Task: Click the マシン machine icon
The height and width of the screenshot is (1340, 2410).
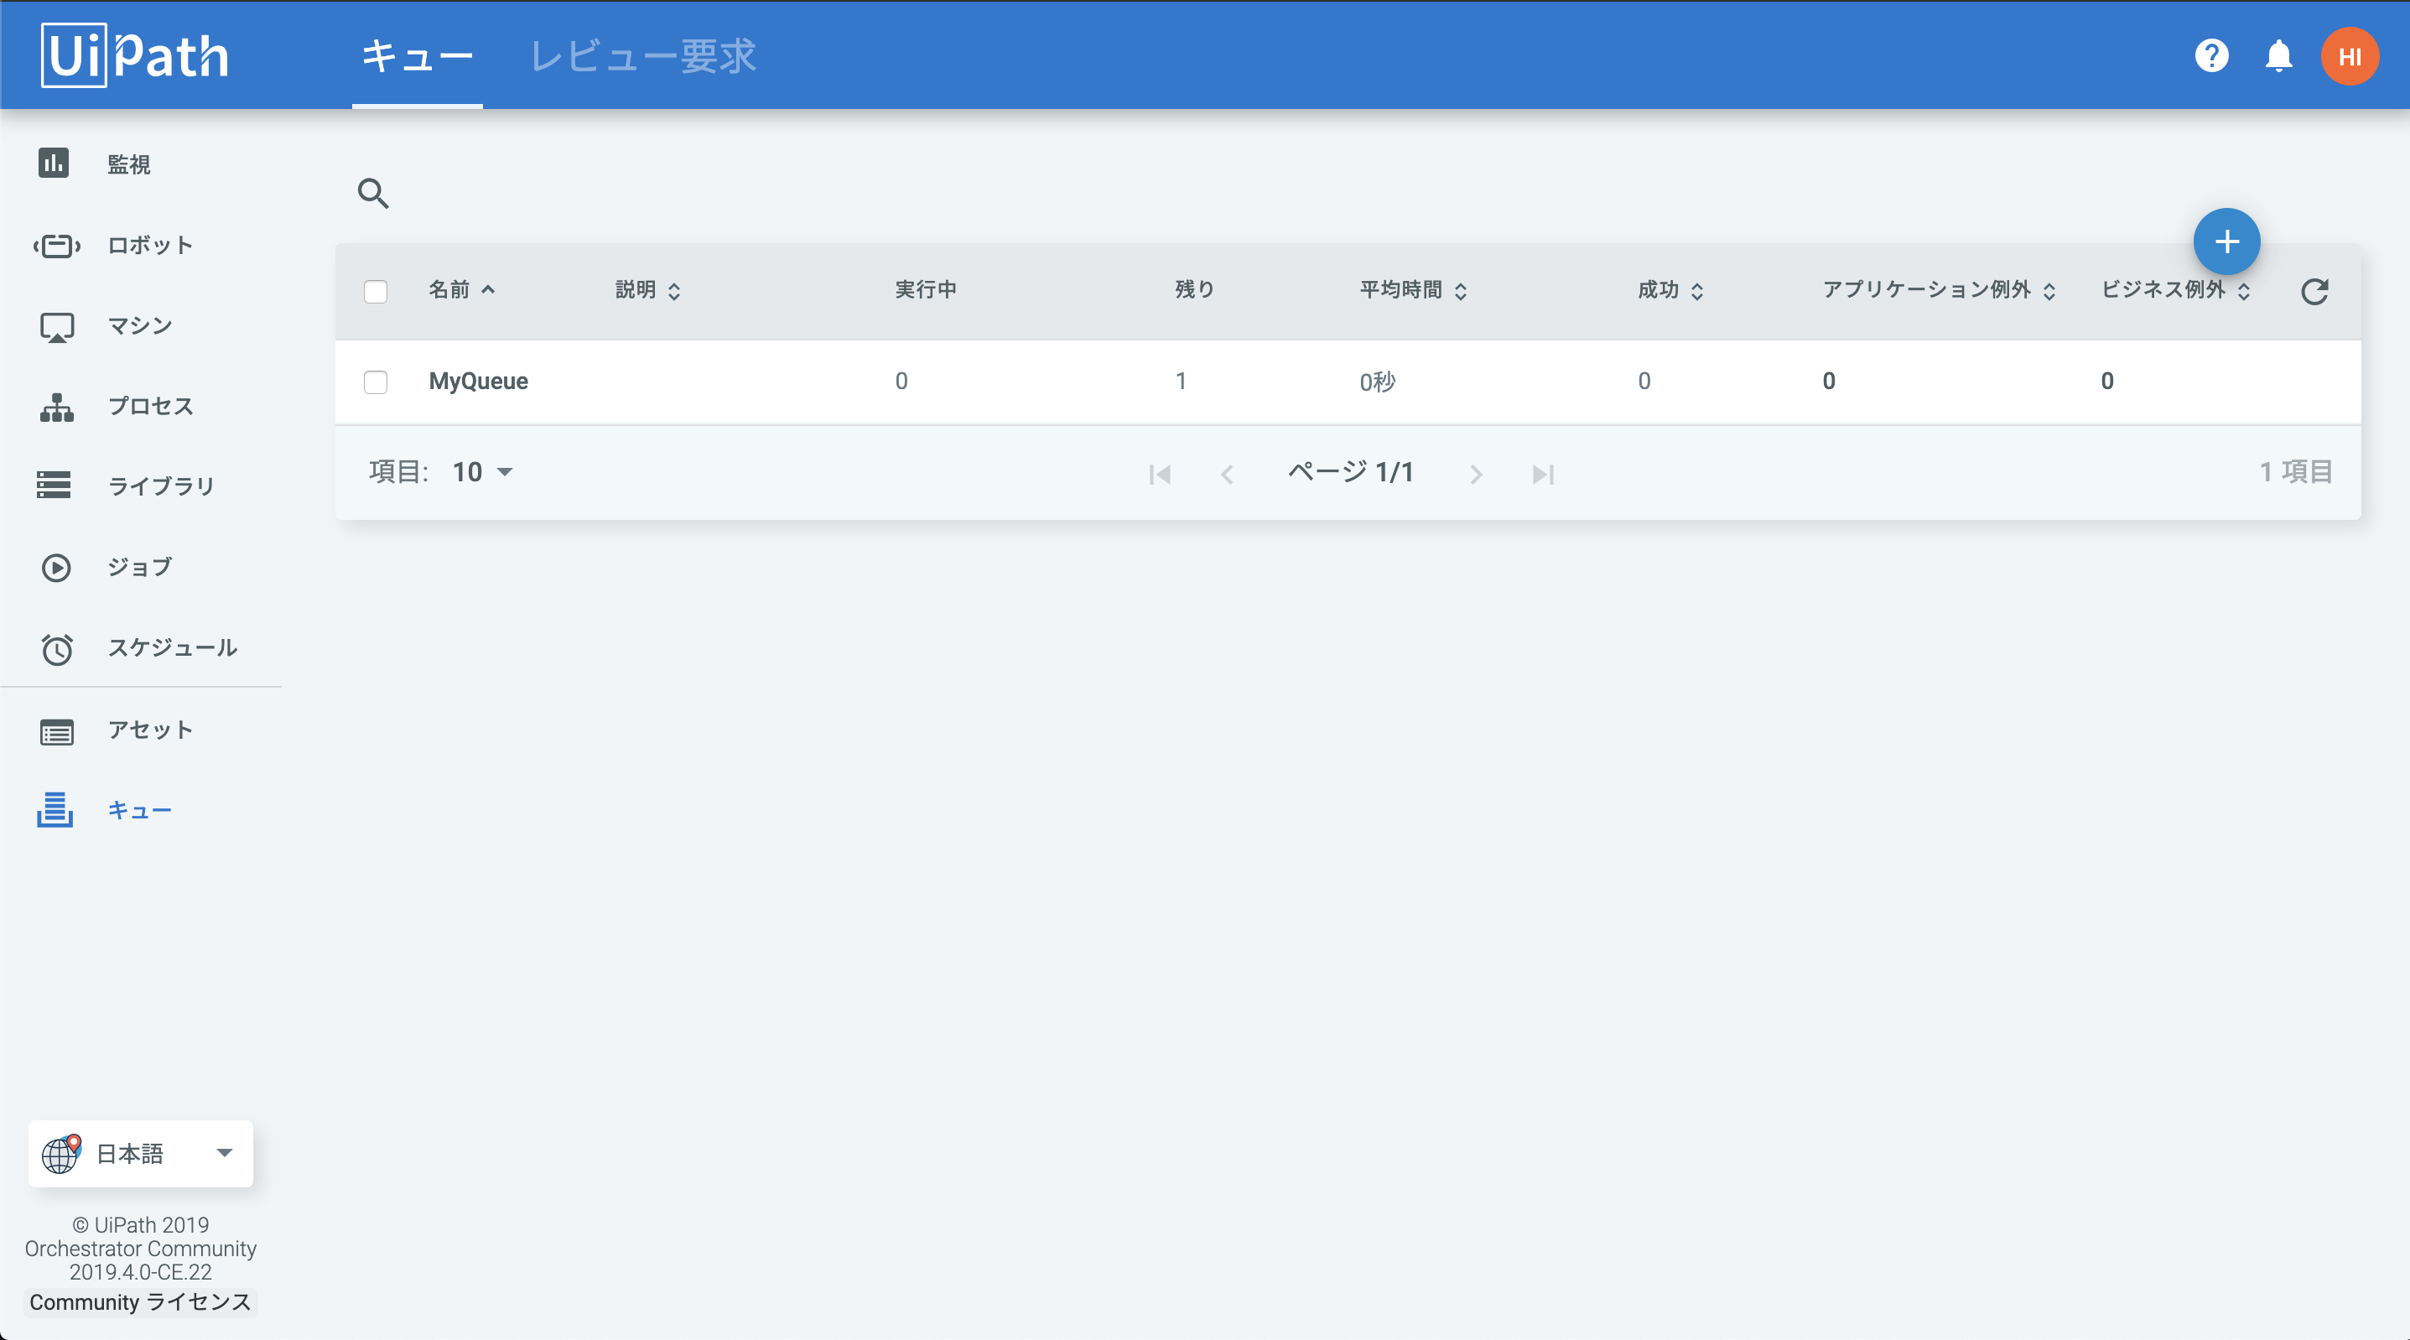Action: (57, 326)
